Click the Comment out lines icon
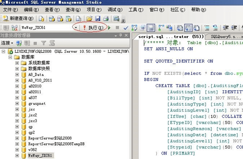The width and height of the screenshot is (243, 159). pos(207,28)
